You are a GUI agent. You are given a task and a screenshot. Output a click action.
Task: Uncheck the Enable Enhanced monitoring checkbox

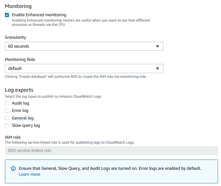[x=7, y=15]
